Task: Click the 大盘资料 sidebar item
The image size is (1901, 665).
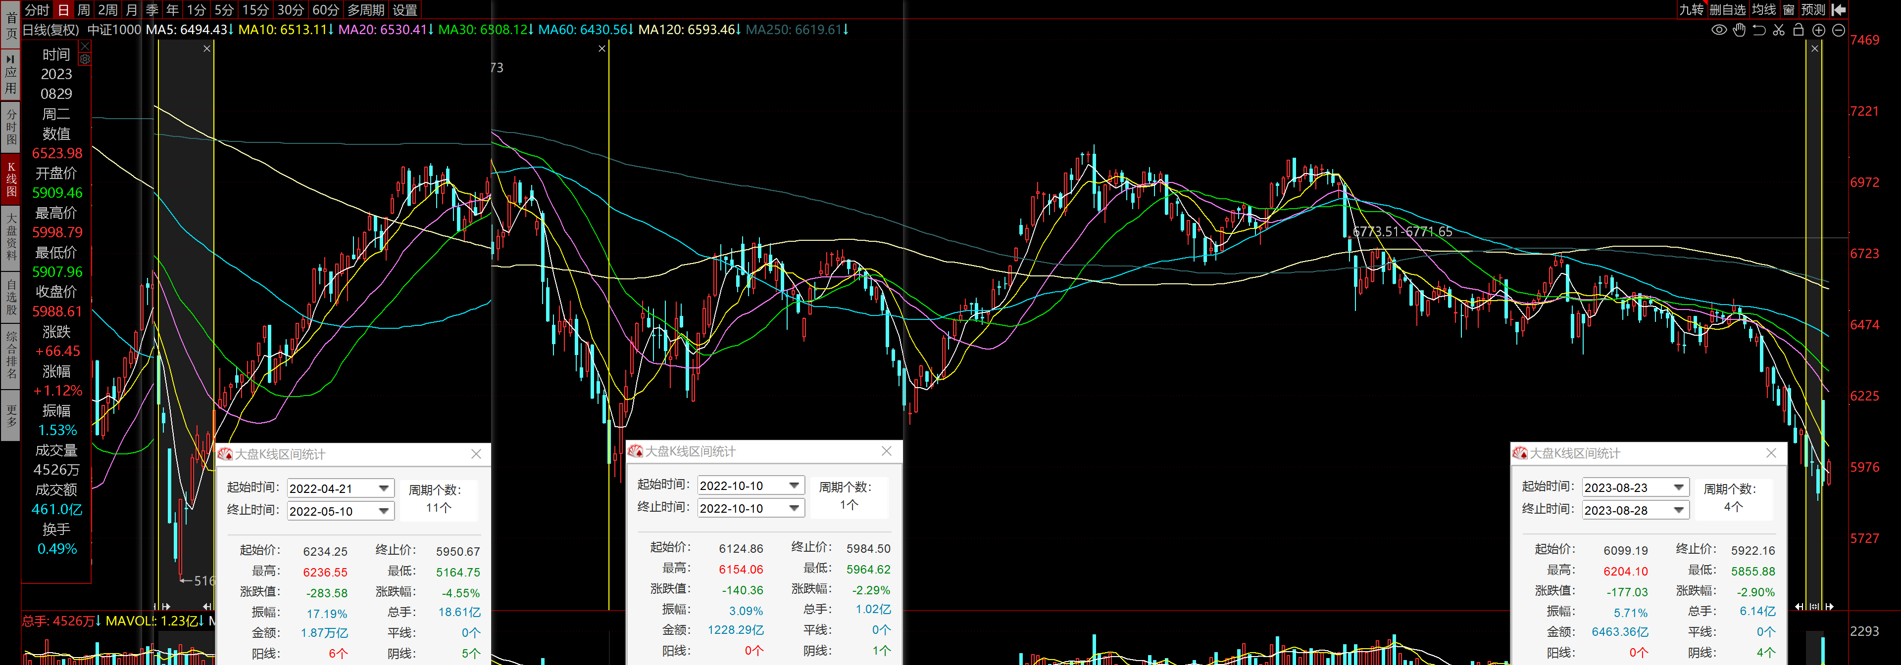Action: (x=11, y=236)
